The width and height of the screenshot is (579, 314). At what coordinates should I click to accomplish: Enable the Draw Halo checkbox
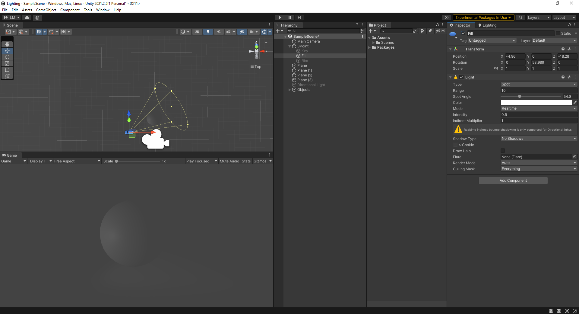point(503,151)
